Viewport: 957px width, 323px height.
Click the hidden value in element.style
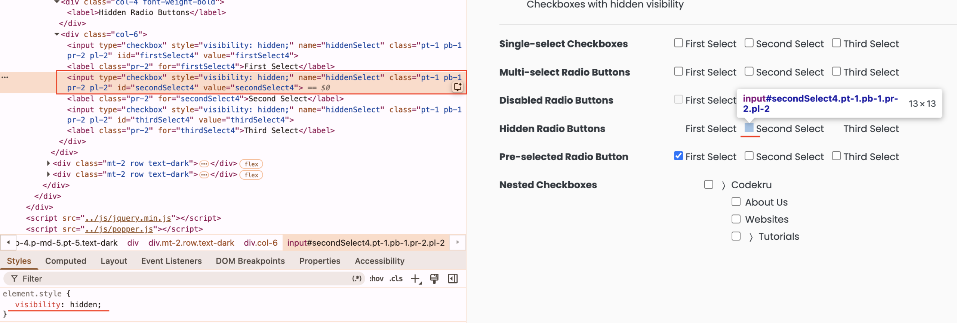coord(84,305)
